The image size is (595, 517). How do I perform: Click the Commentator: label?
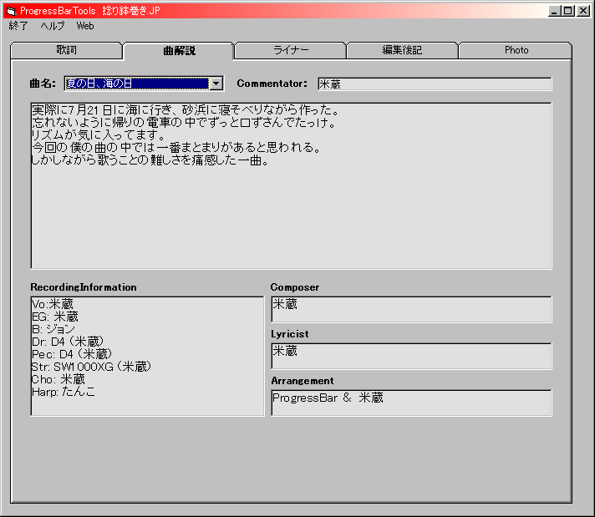click(x=272, y=84)
